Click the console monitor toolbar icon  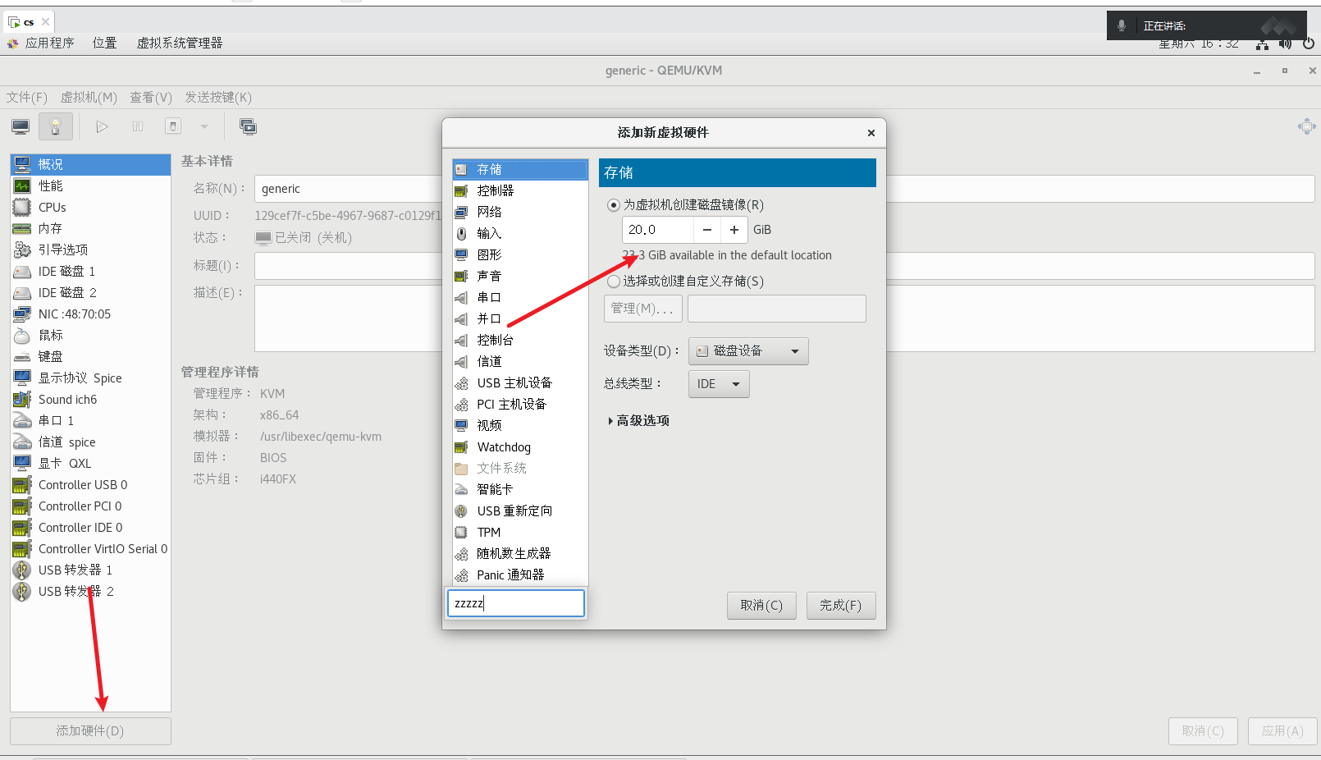click(x=21, y=126)
